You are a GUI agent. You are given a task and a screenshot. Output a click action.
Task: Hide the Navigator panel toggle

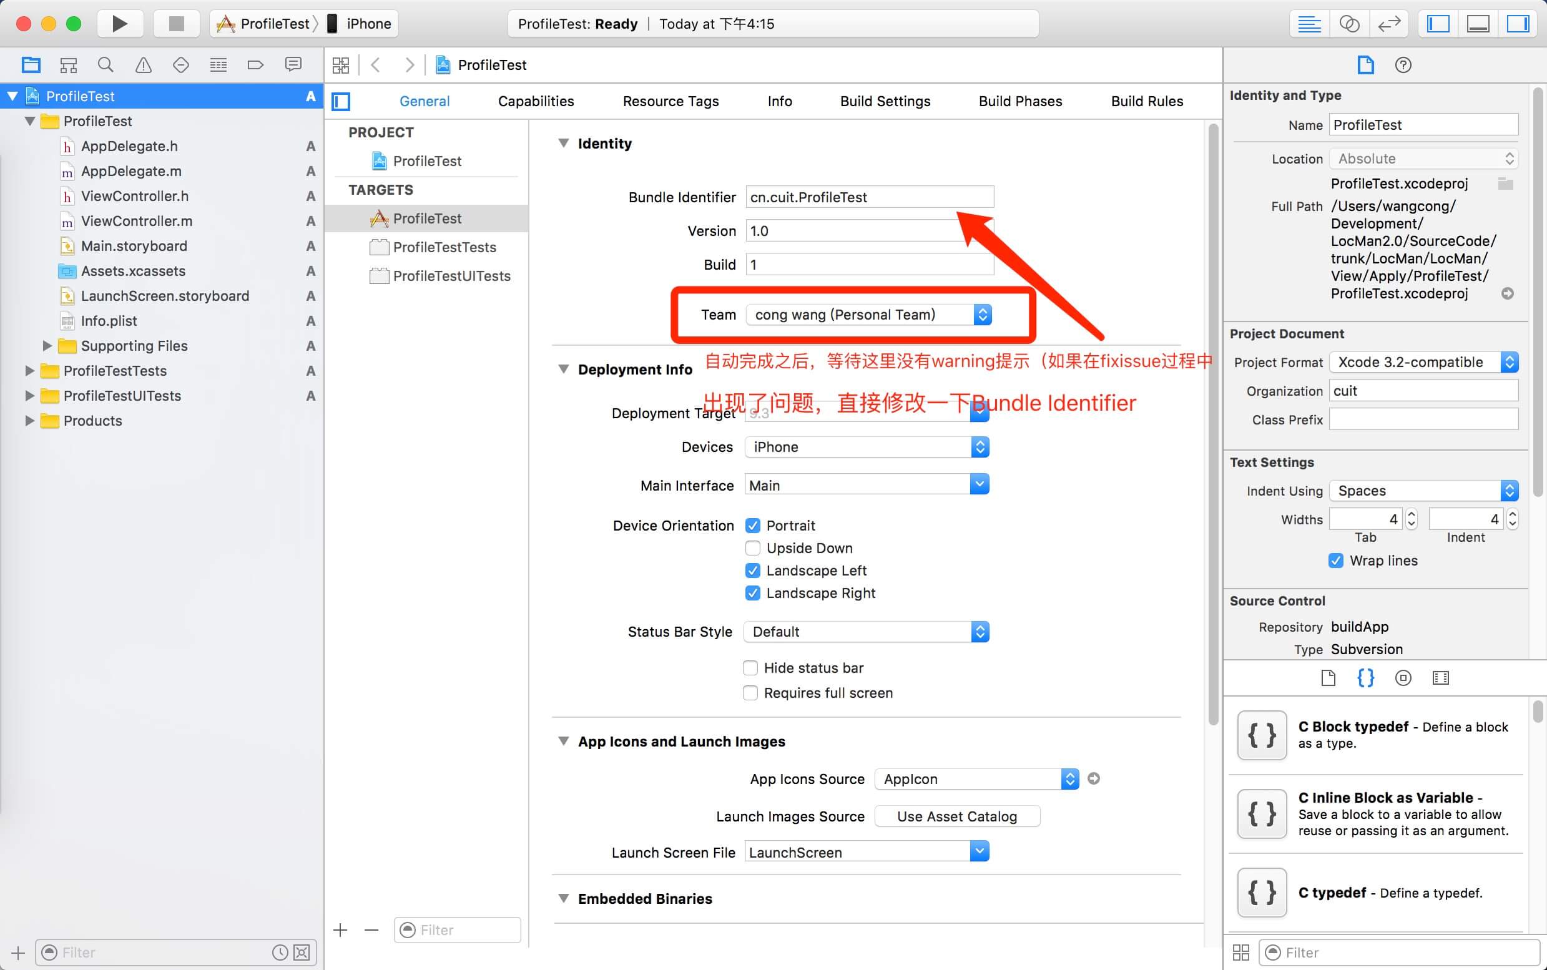[1438, 24]
